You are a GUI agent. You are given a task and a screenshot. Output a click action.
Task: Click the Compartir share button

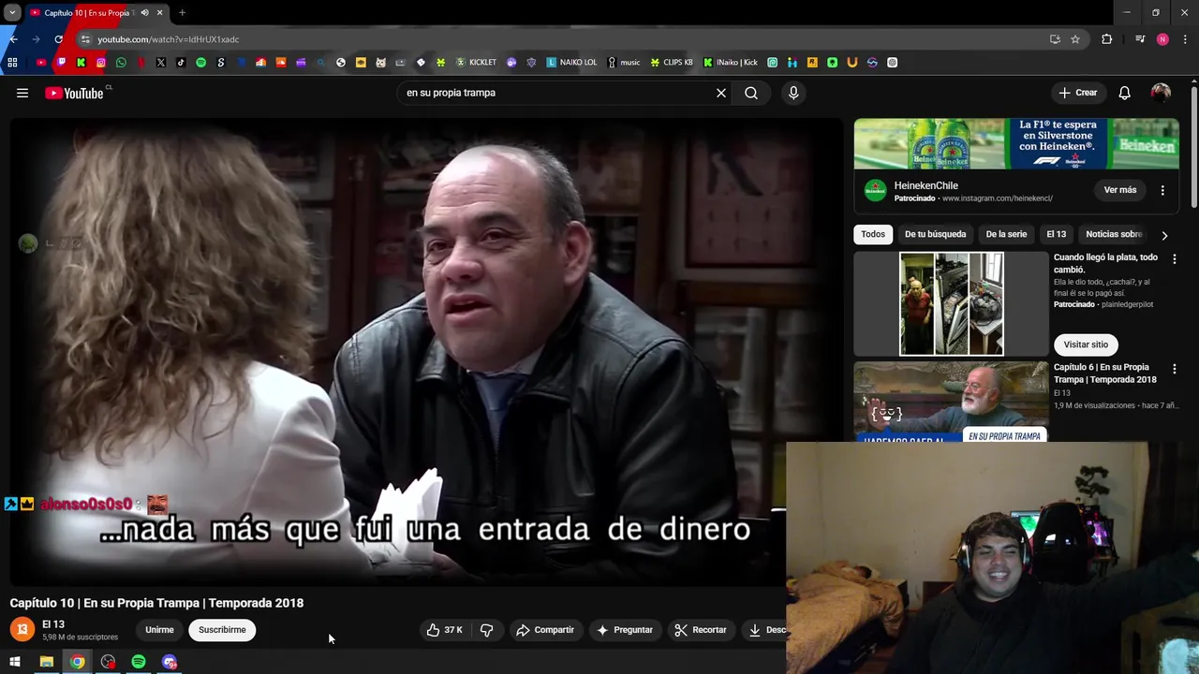[x=545, y=630]
